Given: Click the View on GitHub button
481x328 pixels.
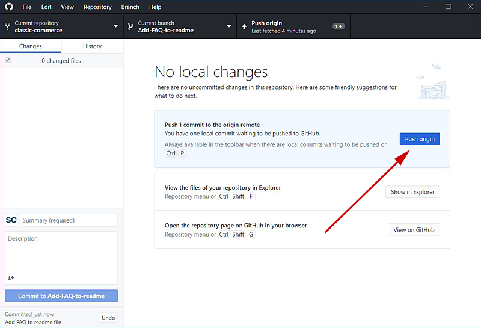Looking at the screenshot, I should pyautogui.click(x=414, y=230).
